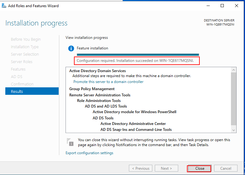Click the Cancel button
Screen dimensions: 245x175
(x=226, y=168)
